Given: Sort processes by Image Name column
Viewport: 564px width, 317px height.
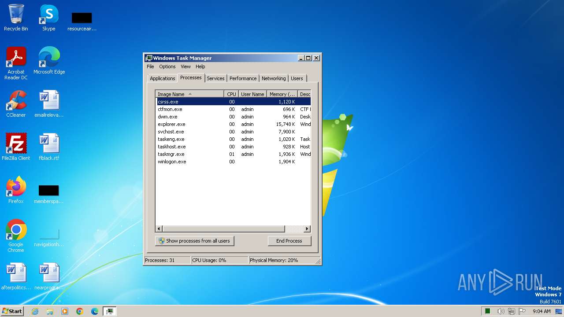Looking at the screenshot, I should coord(189,94).
